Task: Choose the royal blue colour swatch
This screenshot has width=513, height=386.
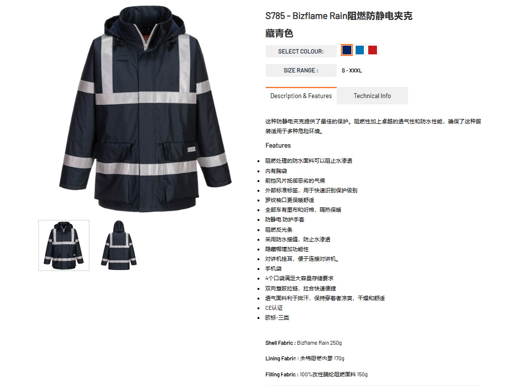Action: 359,50
